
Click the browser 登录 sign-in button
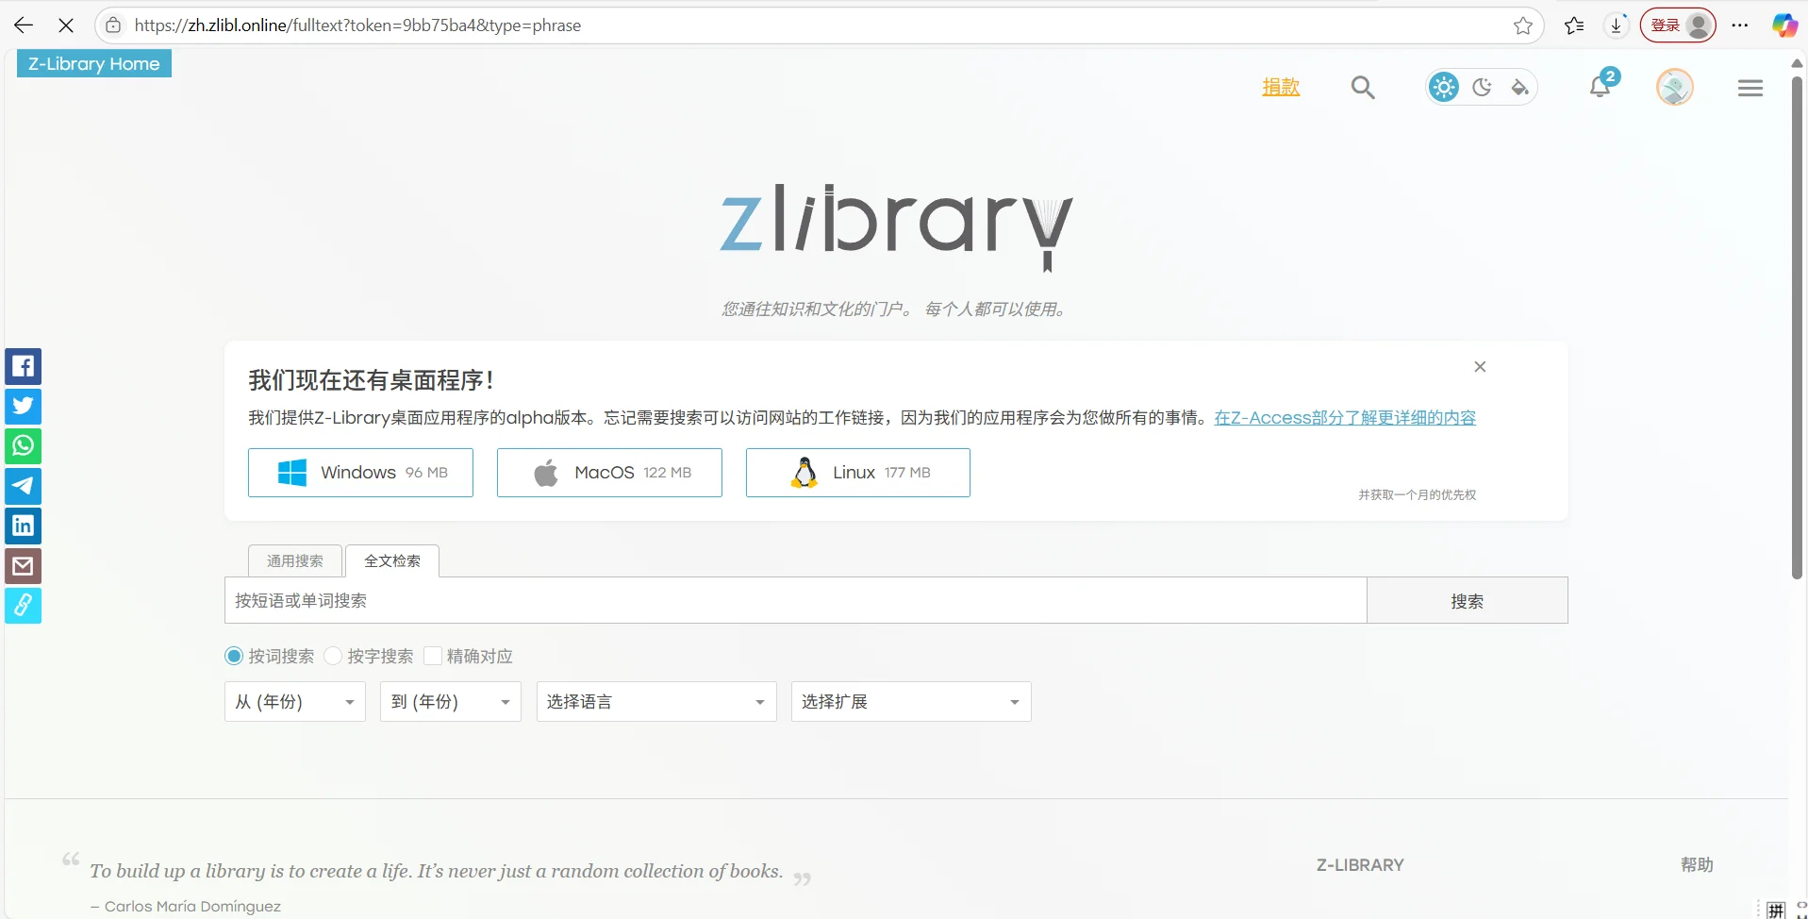click(1678, 25)
